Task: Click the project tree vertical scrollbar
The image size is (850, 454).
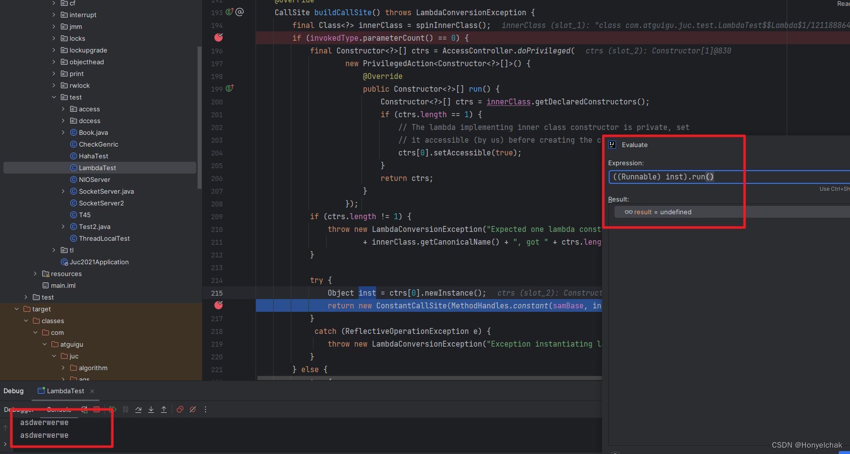Action: point(199,118)
